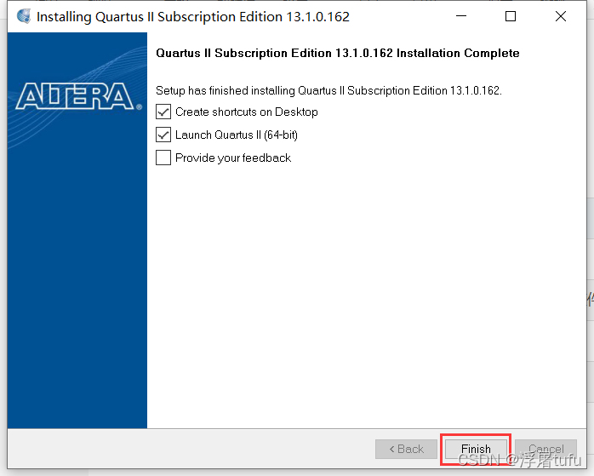Click the Finish button
The height and width of the screenshot is (476, 594).
coord(476,449)
